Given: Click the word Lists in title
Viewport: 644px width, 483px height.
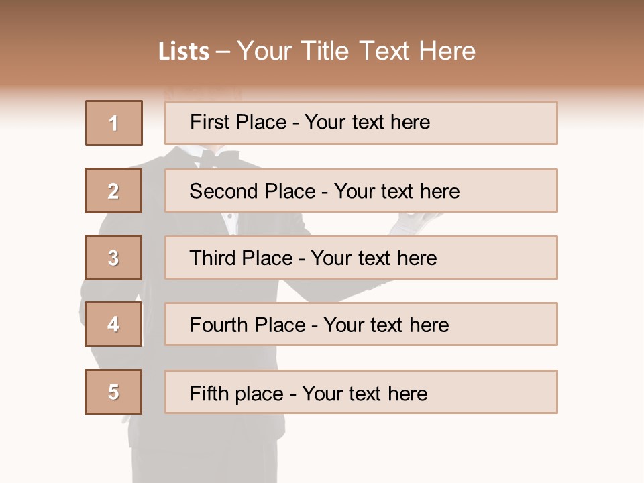Looking at the screenshot, I should [x=184, y=52].
